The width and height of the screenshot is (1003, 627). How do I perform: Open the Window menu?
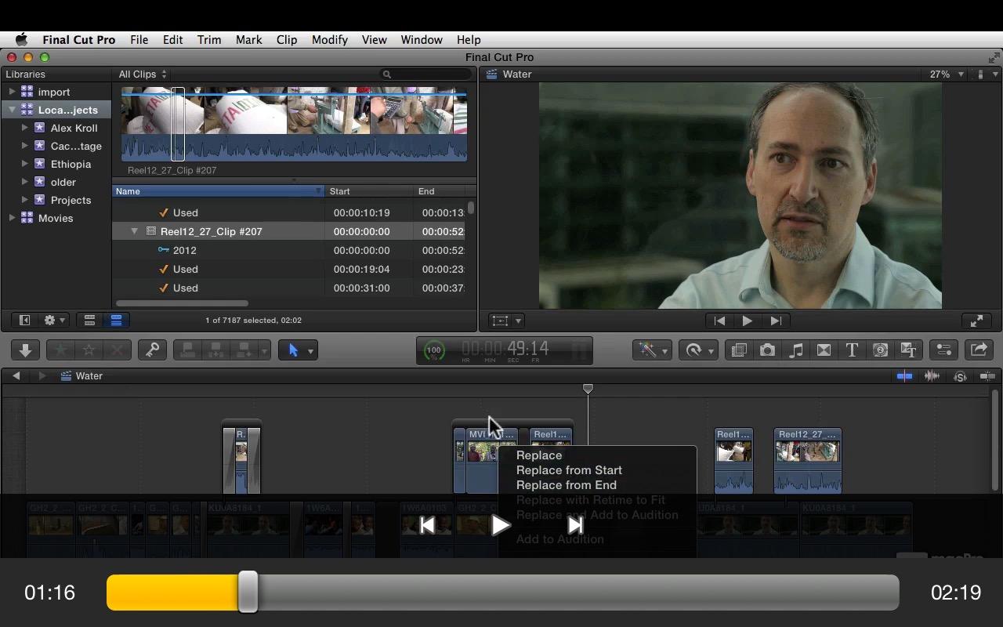coord(422,40)
